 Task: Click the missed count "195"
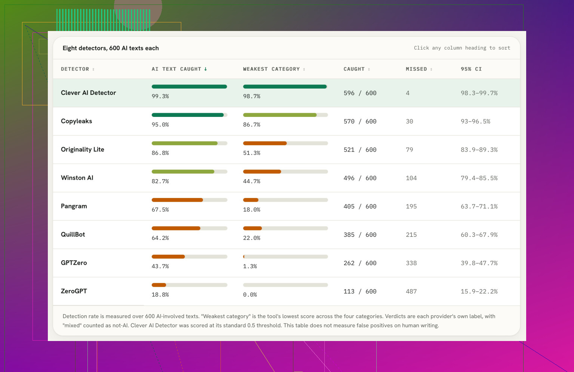pos(411,207)
